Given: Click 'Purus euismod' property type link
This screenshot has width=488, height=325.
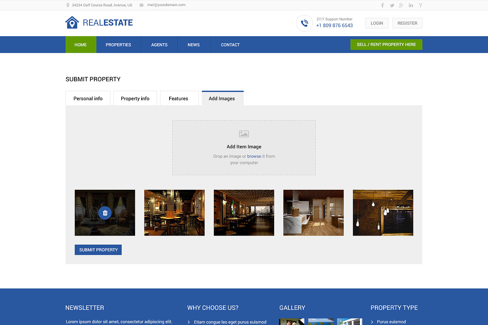Looking at the screenshot, I should point(391,322).
